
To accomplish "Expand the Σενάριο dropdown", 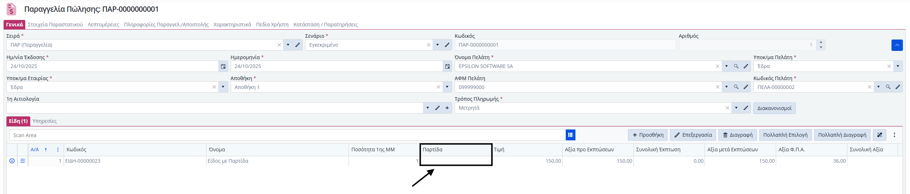I will click(x=438, y=45).
